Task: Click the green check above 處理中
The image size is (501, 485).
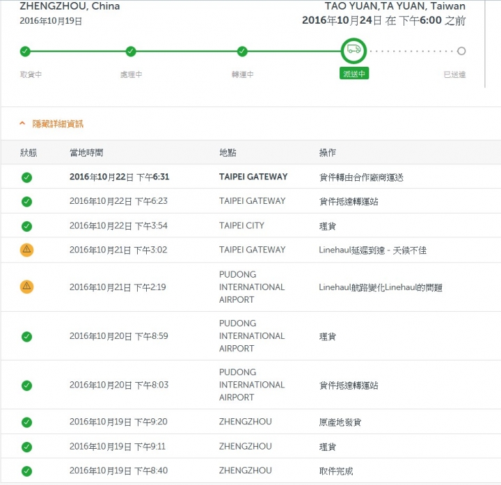Action: (x=131, y=51)
